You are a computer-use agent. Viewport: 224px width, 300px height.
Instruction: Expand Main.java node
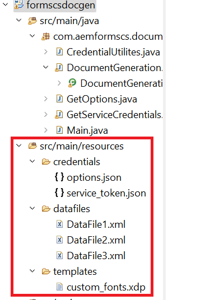[46, 130]
